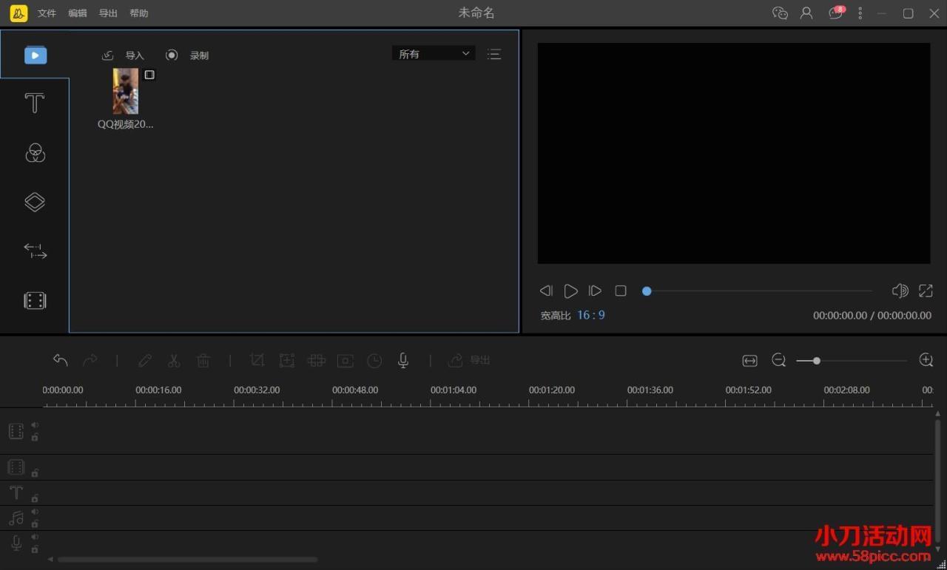Click the preview playback progress slider

click(x=758, y=291)
